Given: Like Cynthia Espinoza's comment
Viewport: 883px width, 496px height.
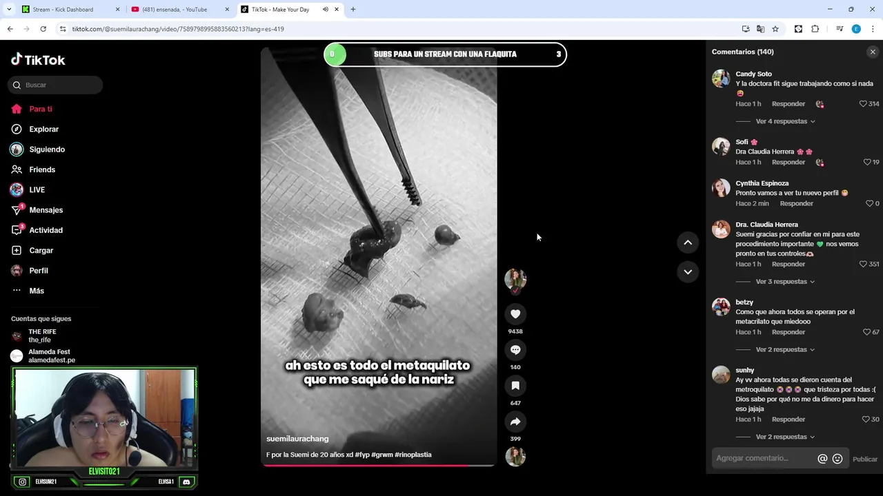Looking at the screenshot, I should pos(869,203).
